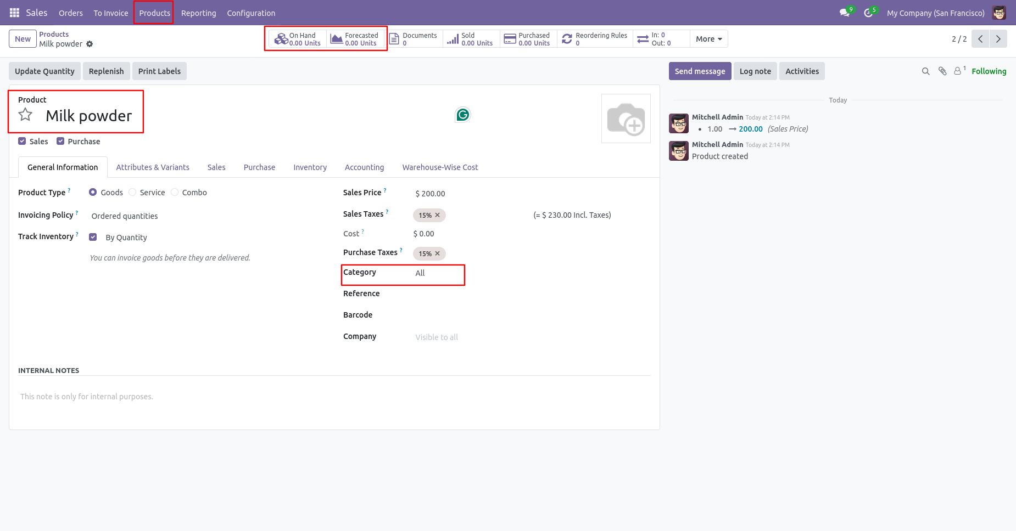Go to next record arrow
Screen dimensions: 1016x531
(998, 39)
